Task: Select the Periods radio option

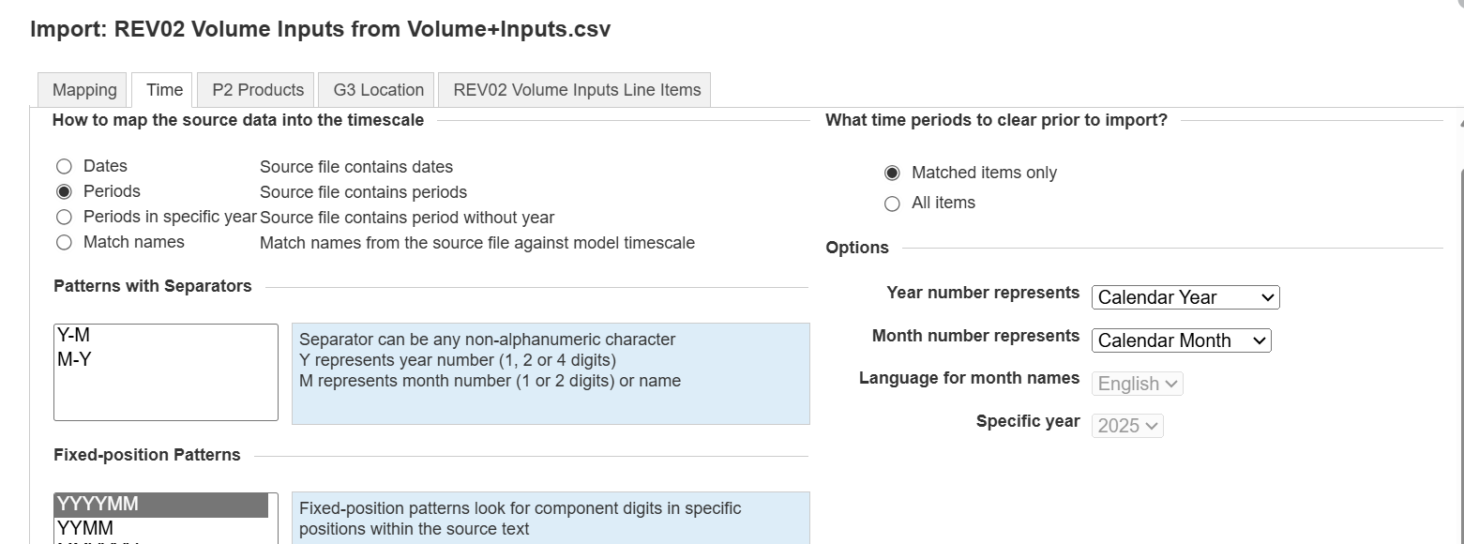Action: pyautogui.click(x=64, y=191)
